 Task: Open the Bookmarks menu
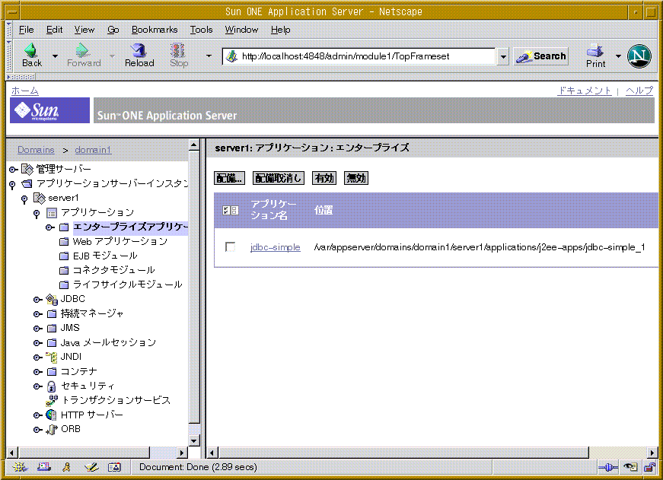(x=155, y=30)
